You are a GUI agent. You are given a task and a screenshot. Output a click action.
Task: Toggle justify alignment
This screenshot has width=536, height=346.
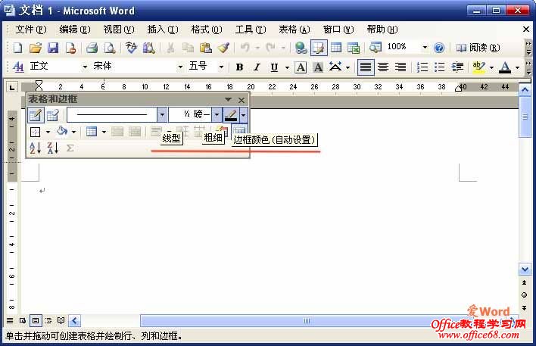(x=366, y=67)
